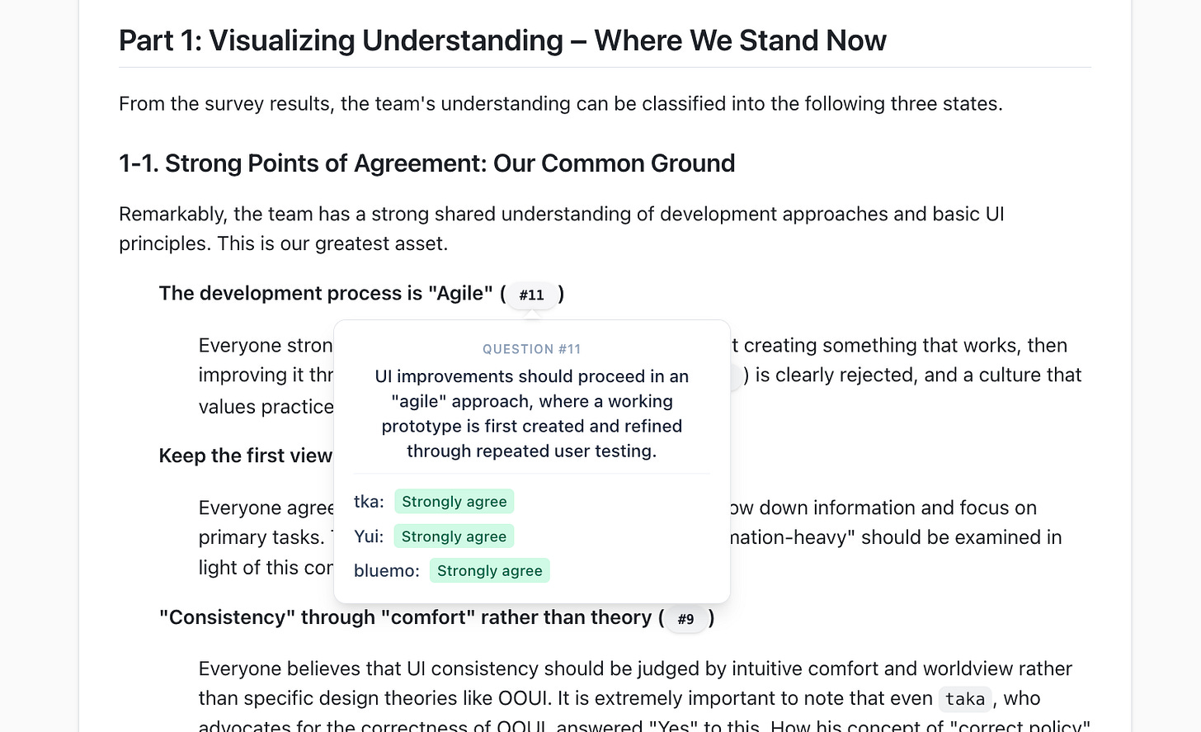Select the tka respondent name

[369, 502]
